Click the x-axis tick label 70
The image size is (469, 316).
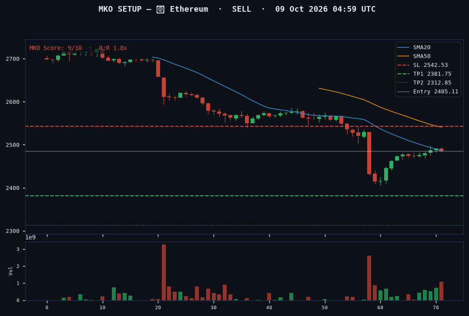(x=436, y=308)
